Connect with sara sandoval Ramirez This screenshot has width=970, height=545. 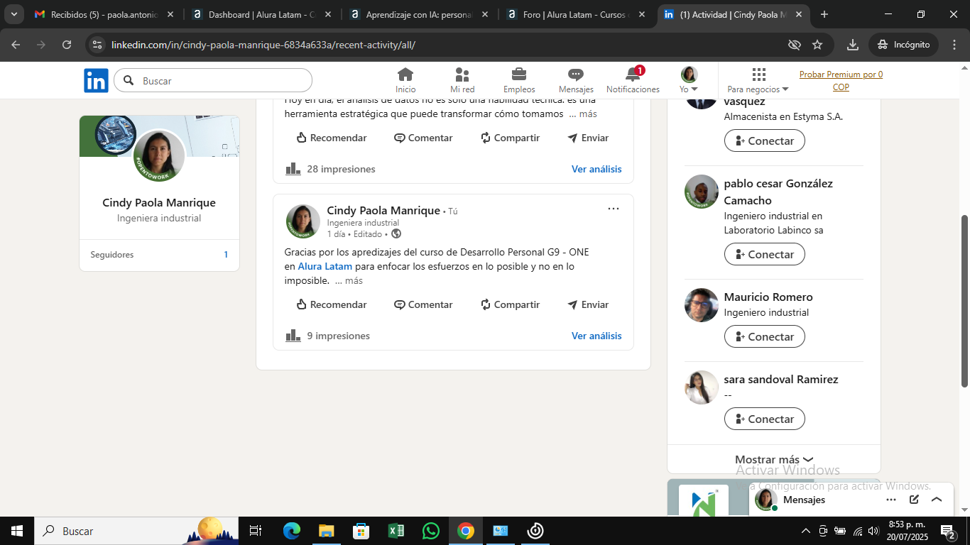[764, 419]
